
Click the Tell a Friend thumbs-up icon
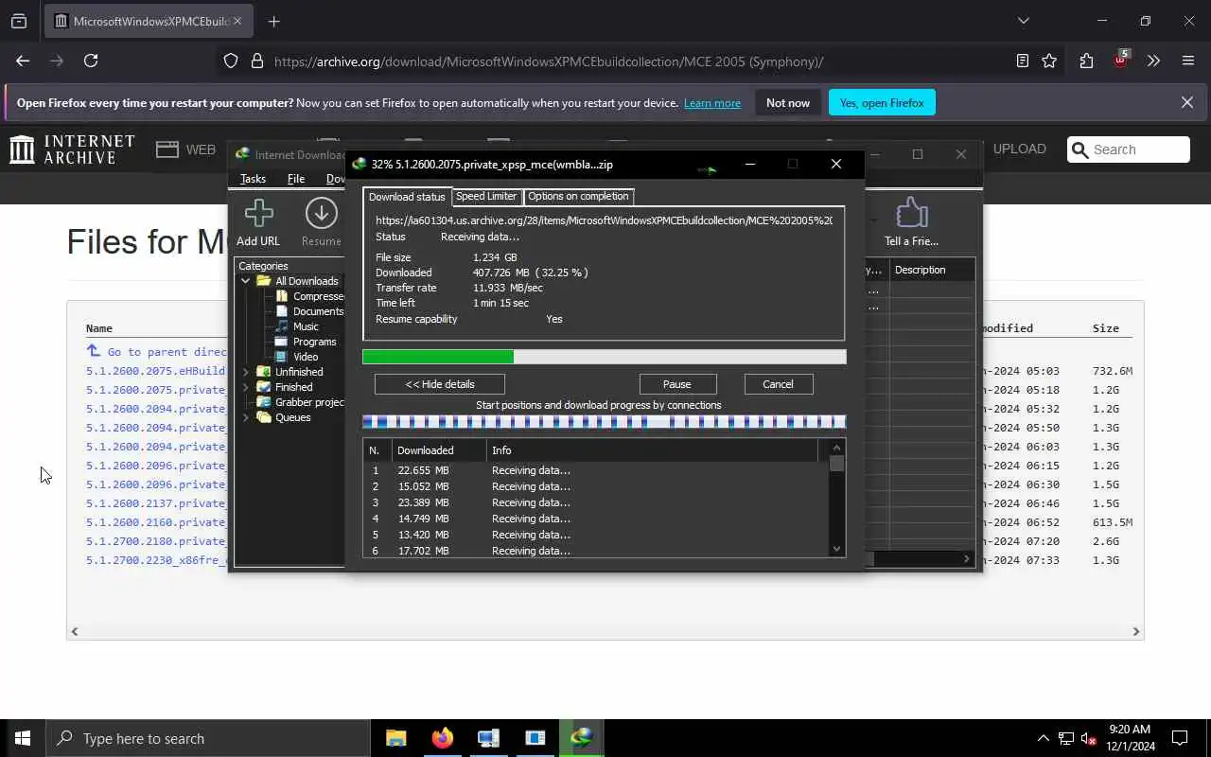[911, 214]
